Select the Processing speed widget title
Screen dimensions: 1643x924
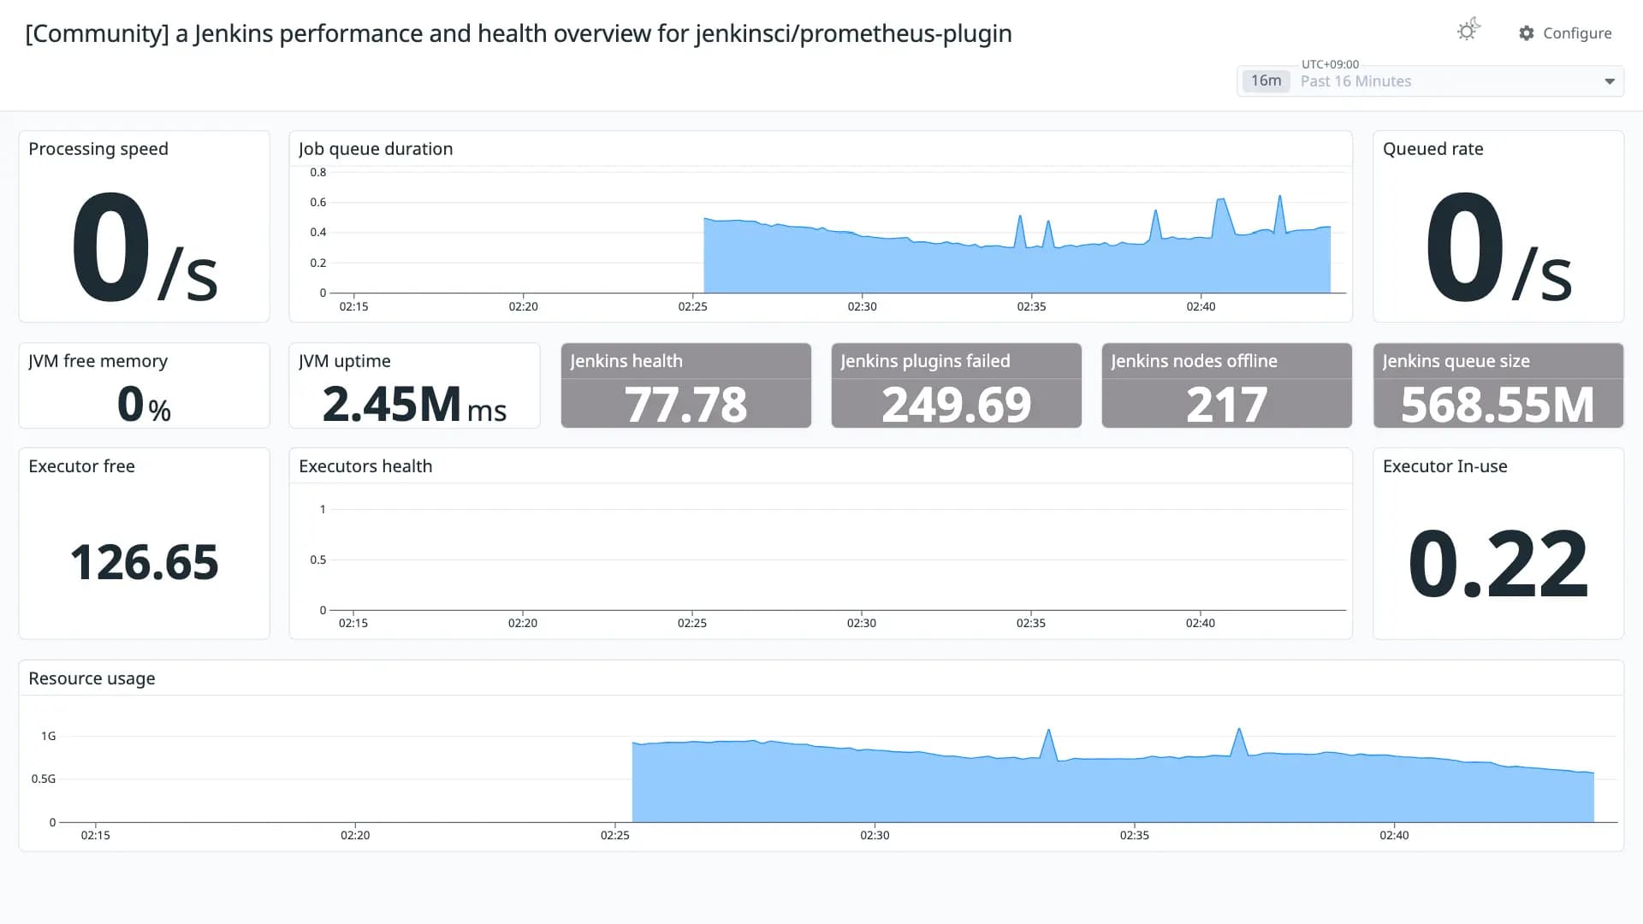(x=98, y=149)
